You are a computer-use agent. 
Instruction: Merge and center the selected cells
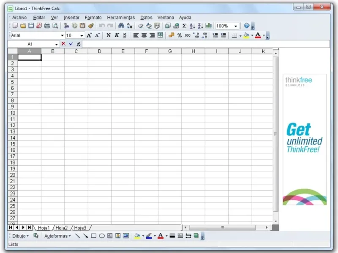click(x=160, y=35)
